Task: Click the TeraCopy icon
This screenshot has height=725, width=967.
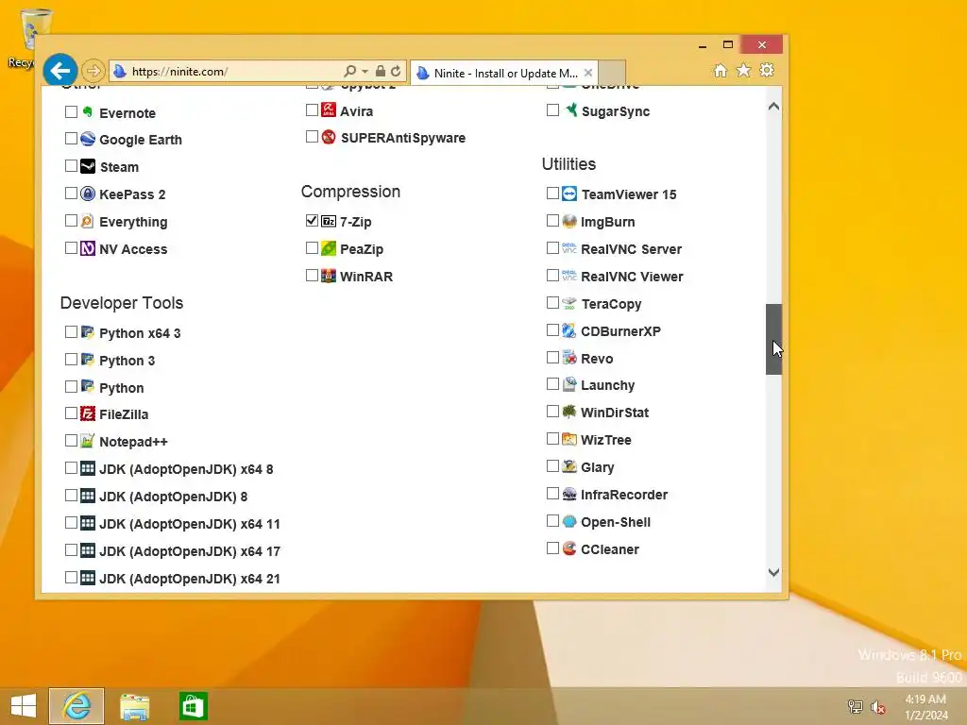Action: (569, 303)
